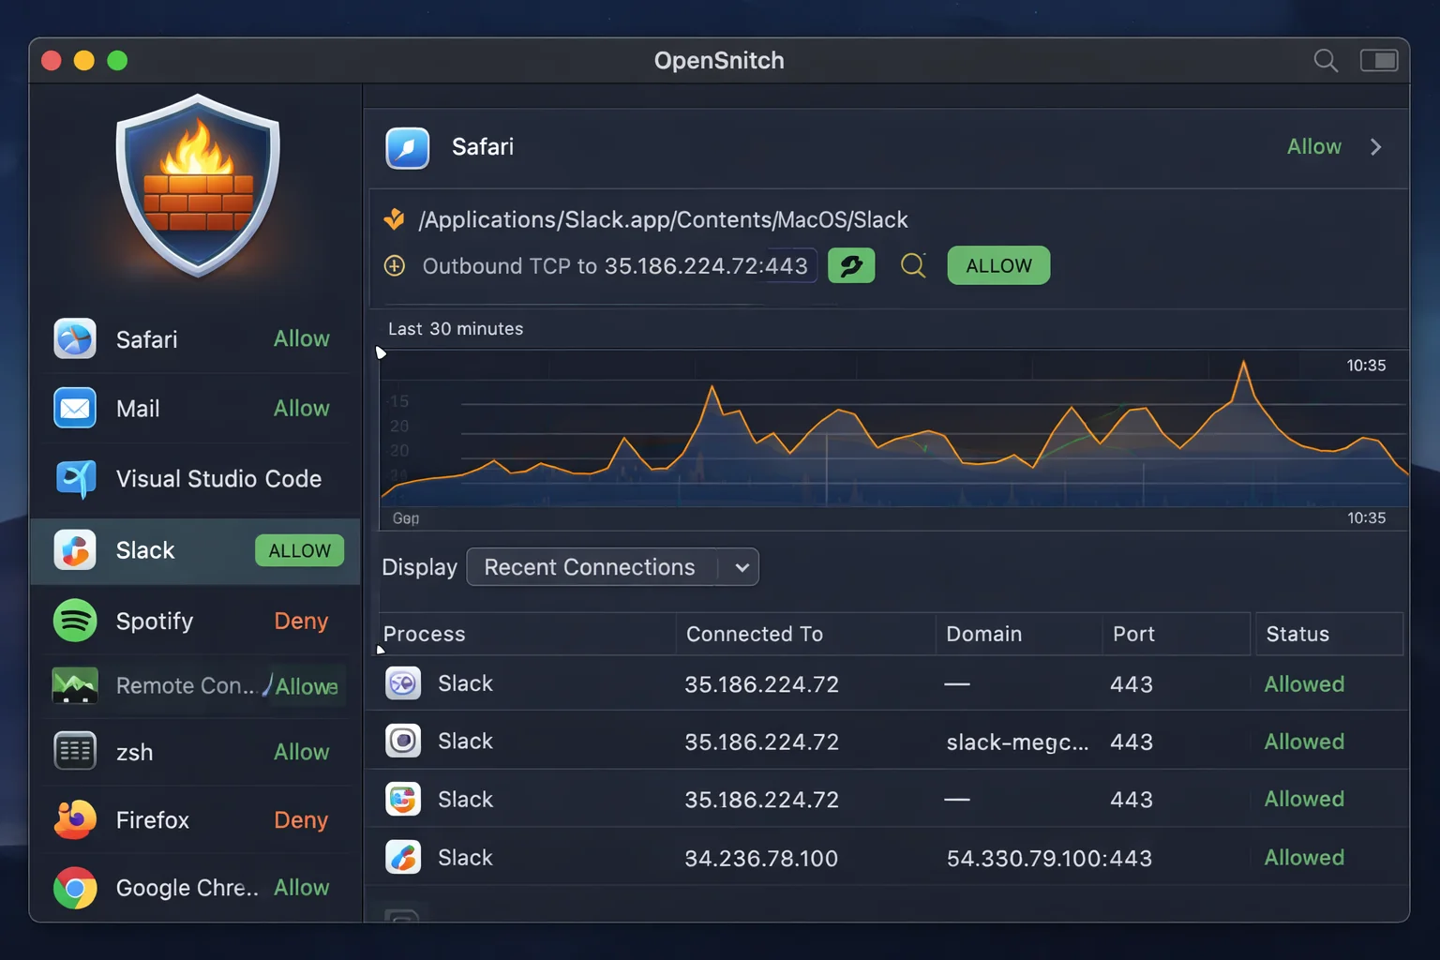
Task: Select the Remote Connection icon in sidebar
Action: 75,685
